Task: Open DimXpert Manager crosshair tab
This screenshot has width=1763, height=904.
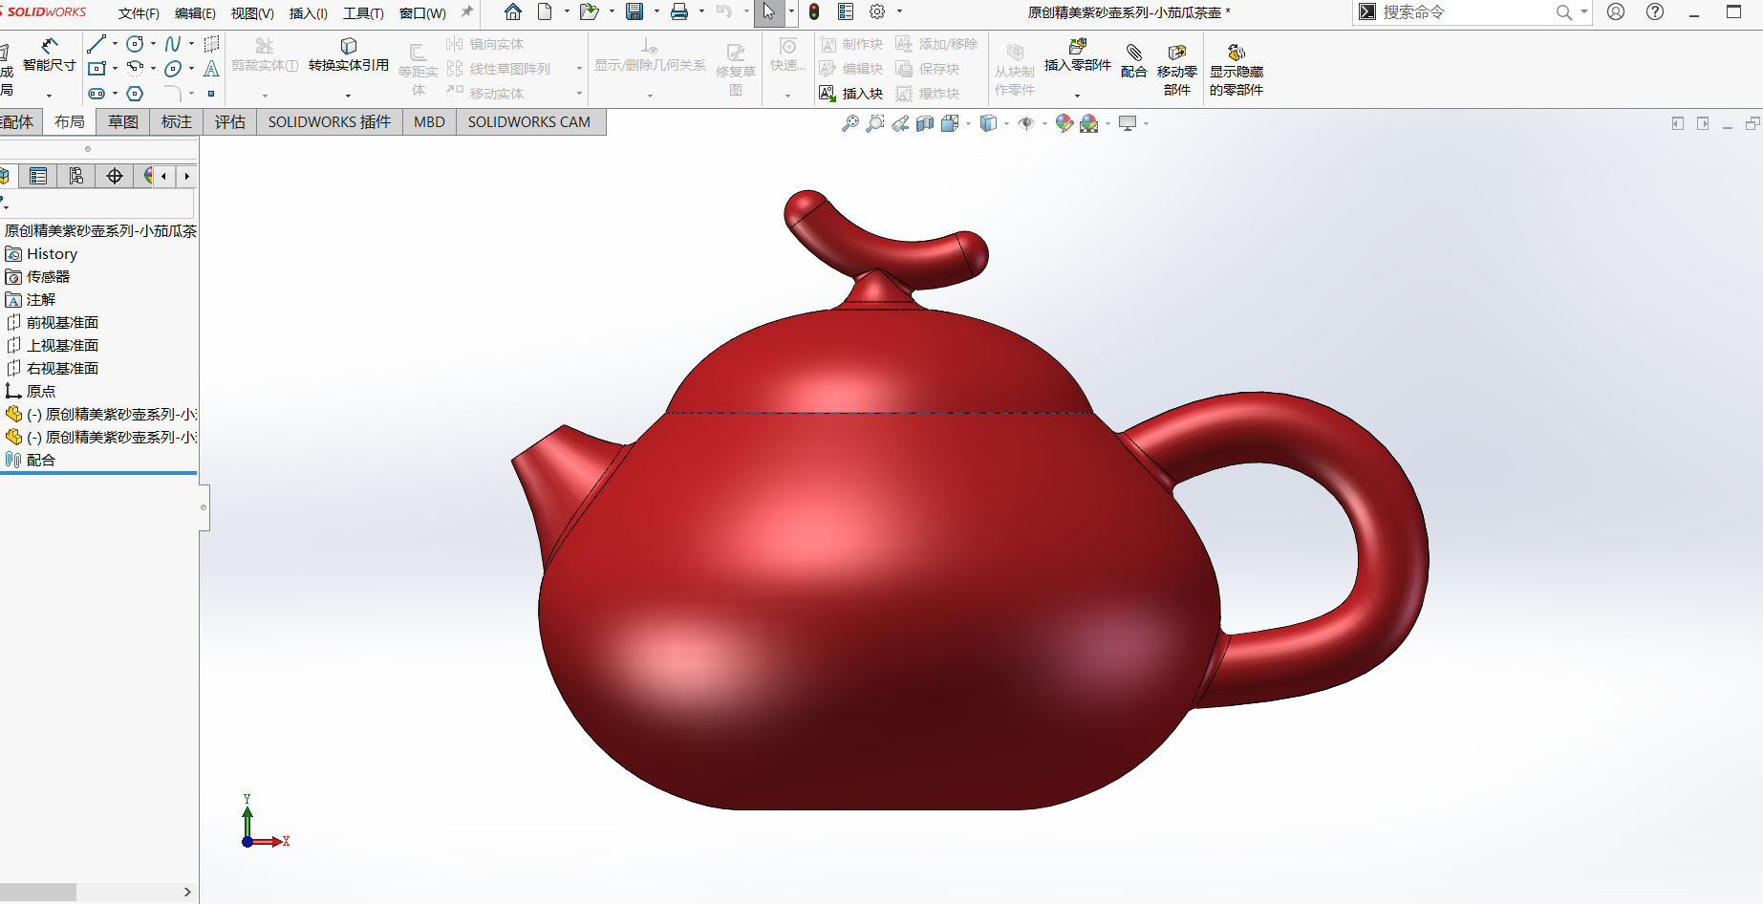Action: coord(115,176)
